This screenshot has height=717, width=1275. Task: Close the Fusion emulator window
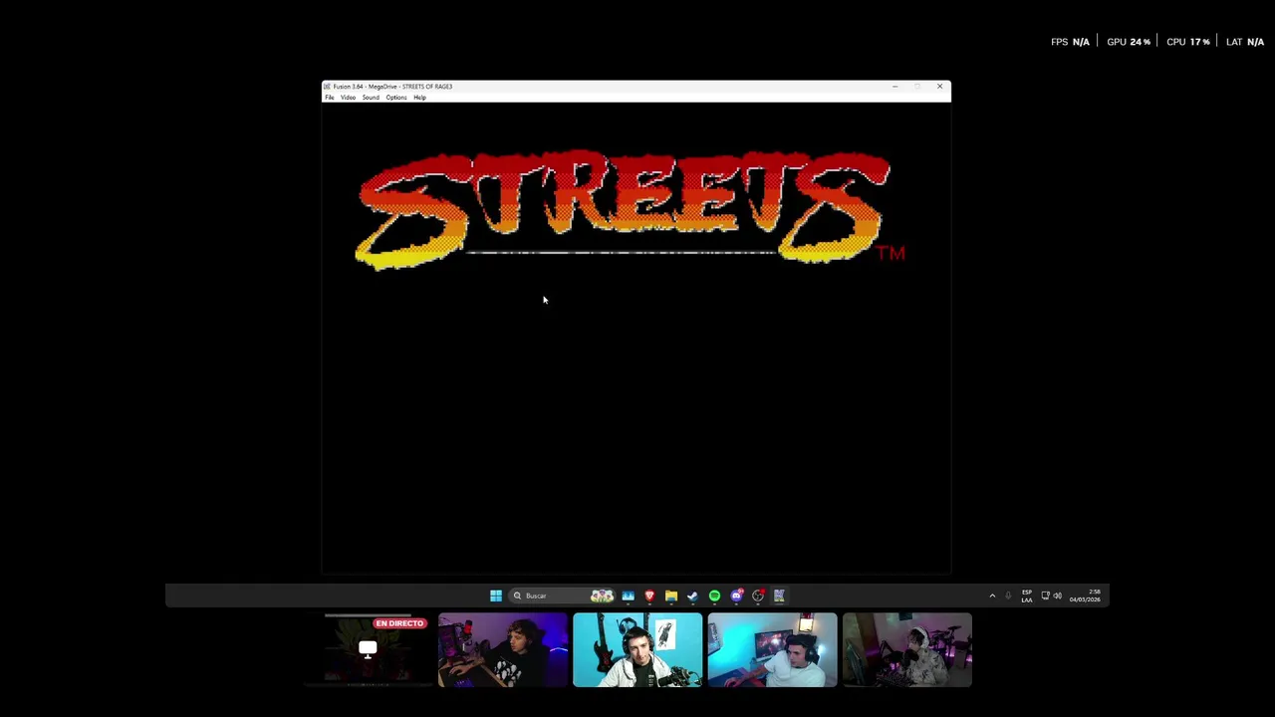tap(939, 87)
